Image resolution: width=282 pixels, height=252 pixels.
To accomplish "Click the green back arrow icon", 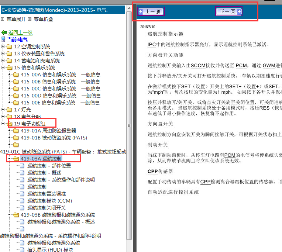I will point(4,32).
